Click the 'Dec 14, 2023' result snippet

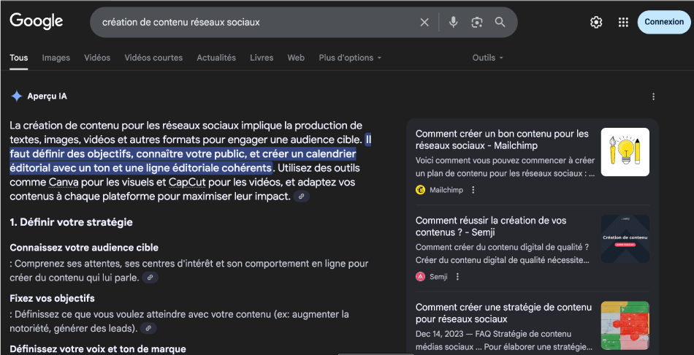[504, 340]
